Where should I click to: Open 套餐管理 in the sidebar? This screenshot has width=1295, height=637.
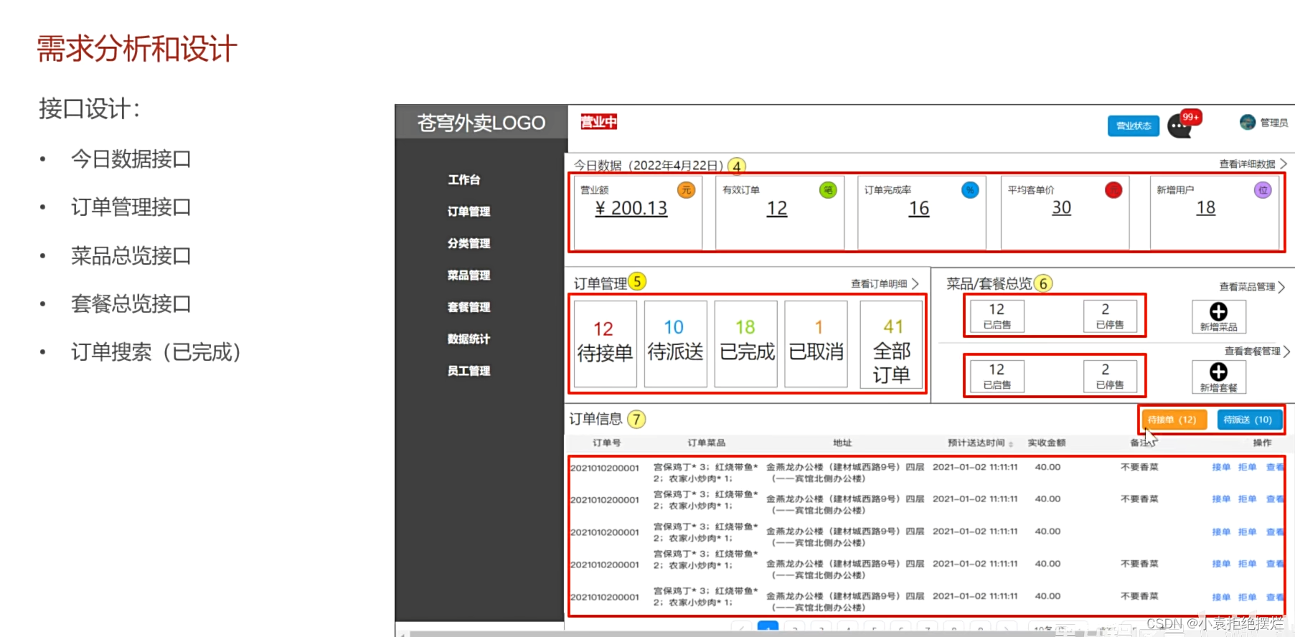[x=468, y=307]
